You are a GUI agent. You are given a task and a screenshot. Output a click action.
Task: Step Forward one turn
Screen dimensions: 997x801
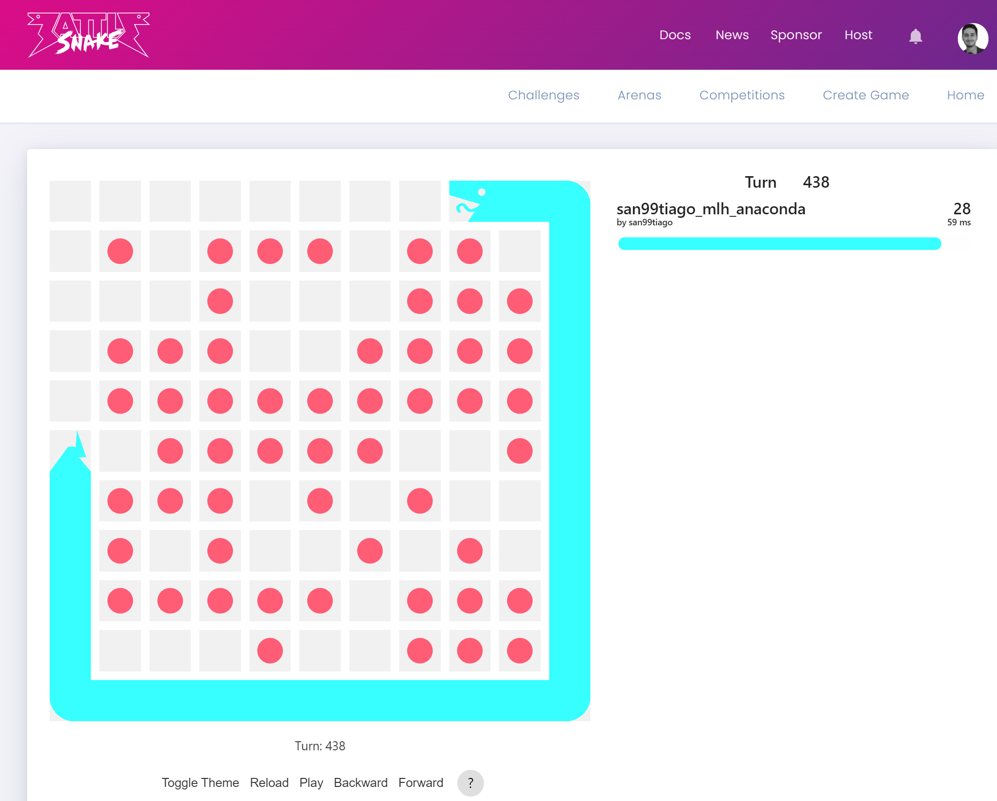pyautogui.click(x=420, y=783)
